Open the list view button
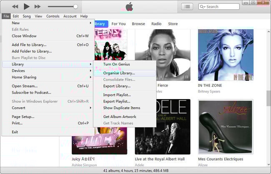The width and height of the screenshot is (271, 174). (187, 7)
